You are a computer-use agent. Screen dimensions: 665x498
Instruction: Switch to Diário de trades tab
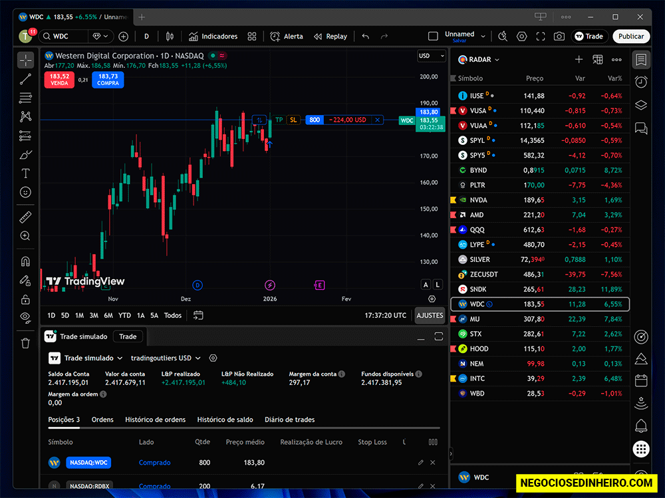290,420
